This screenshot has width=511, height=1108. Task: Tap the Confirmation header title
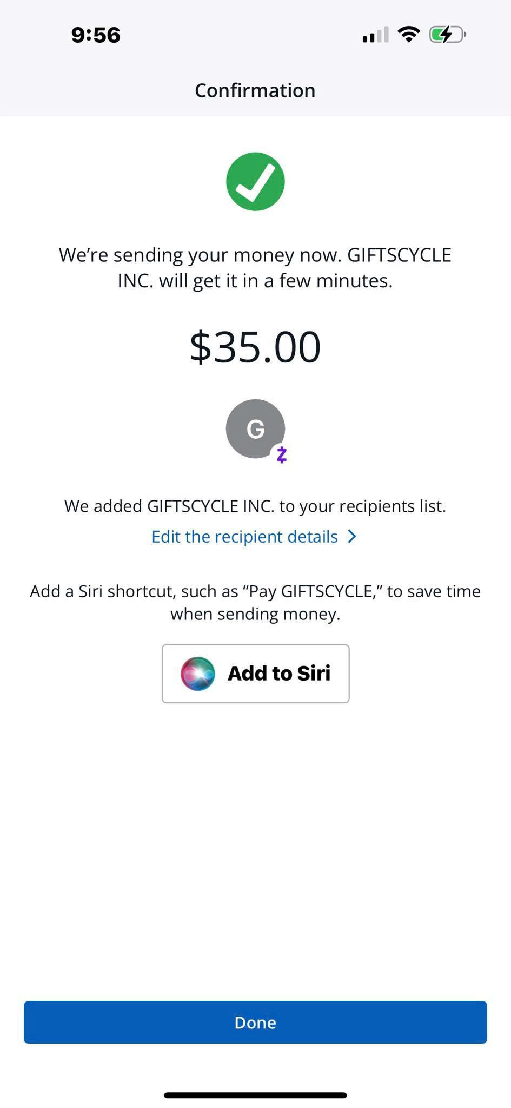tap(255, 90)
